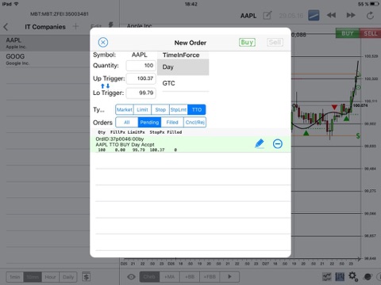Go back from IT Companies list

pos(6,27)
